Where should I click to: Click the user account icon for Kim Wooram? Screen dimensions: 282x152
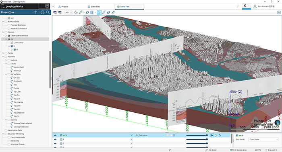click(x=255, y=6)
